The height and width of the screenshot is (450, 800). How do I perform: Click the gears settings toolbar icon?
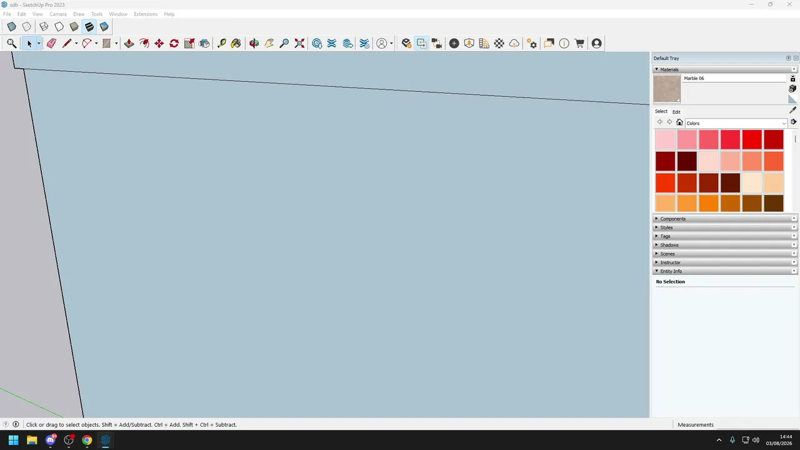click(x=532, y=43)
